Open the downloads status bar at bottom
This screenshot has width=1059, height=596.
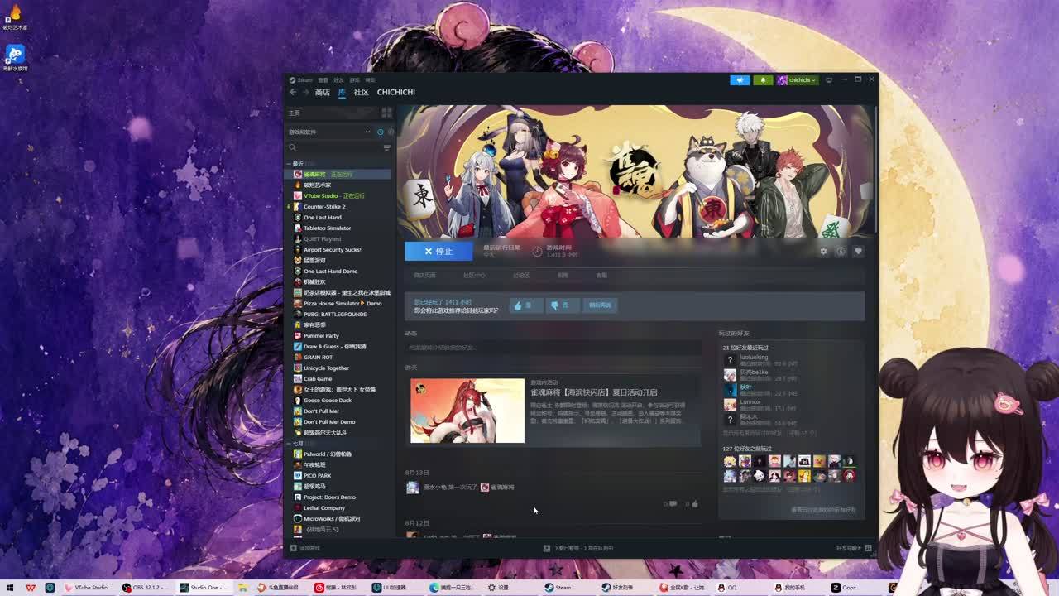[x=578, y=548]
